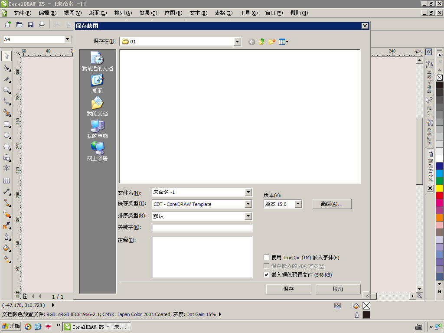Open the 视图 menu
The image size is (444, 333).
tap(73, 13)
